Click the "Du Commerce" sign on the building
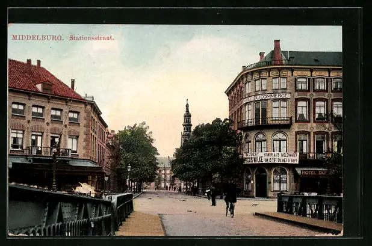The image size is (372, 246). pos(267,96)
